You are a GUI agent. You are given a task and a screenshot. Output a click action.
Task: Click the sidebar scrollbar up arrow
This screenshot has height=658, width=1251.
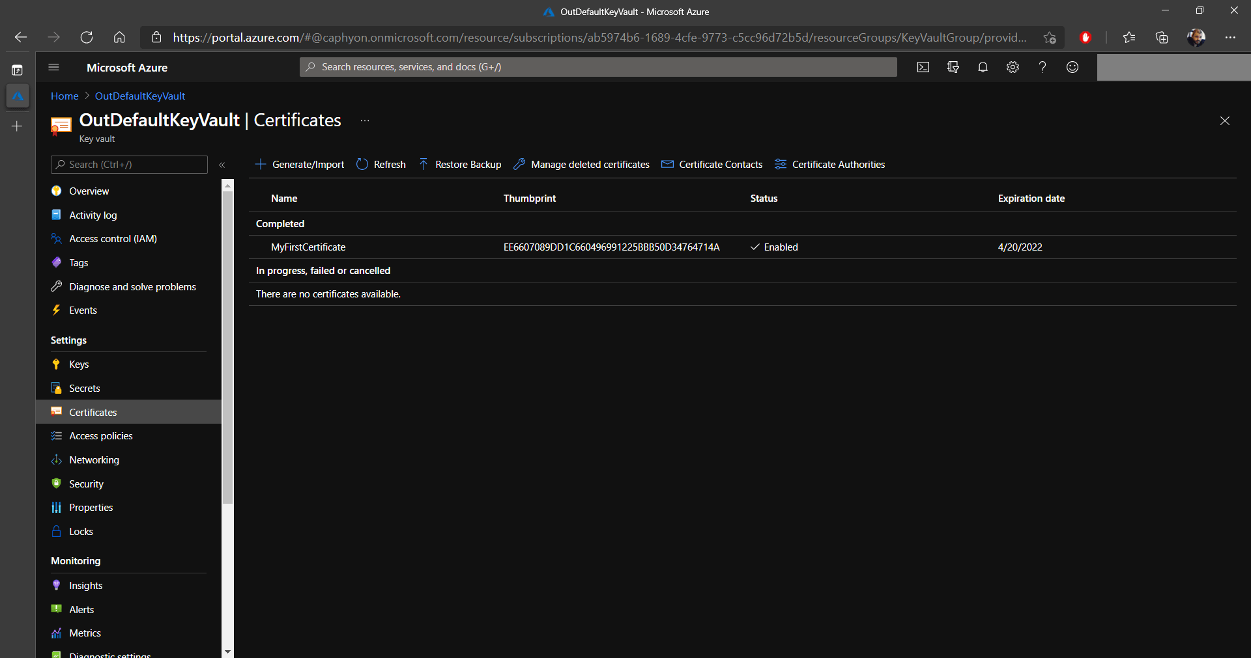click(227, 186)
